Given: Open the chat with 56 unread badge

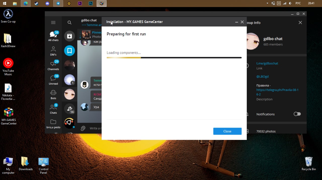Looking at the screenshot, I should point(69,109).
